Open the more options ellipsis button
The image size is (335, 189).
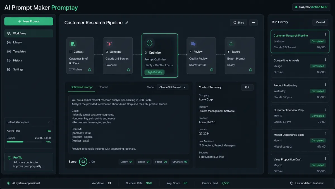point(253,23)
